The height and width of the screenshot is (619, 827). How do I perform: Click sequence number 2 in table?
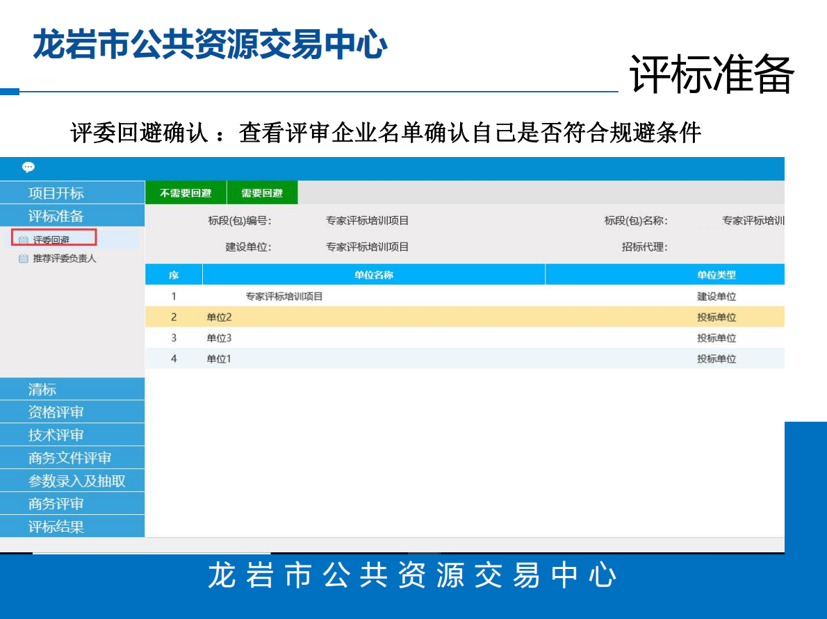point(174,317)
